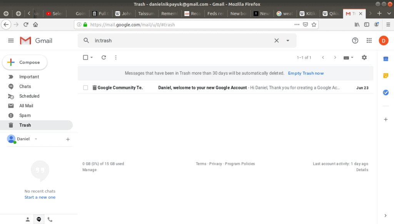Click Empty Trash now link
394x224 pixels.
pos(306,73)
